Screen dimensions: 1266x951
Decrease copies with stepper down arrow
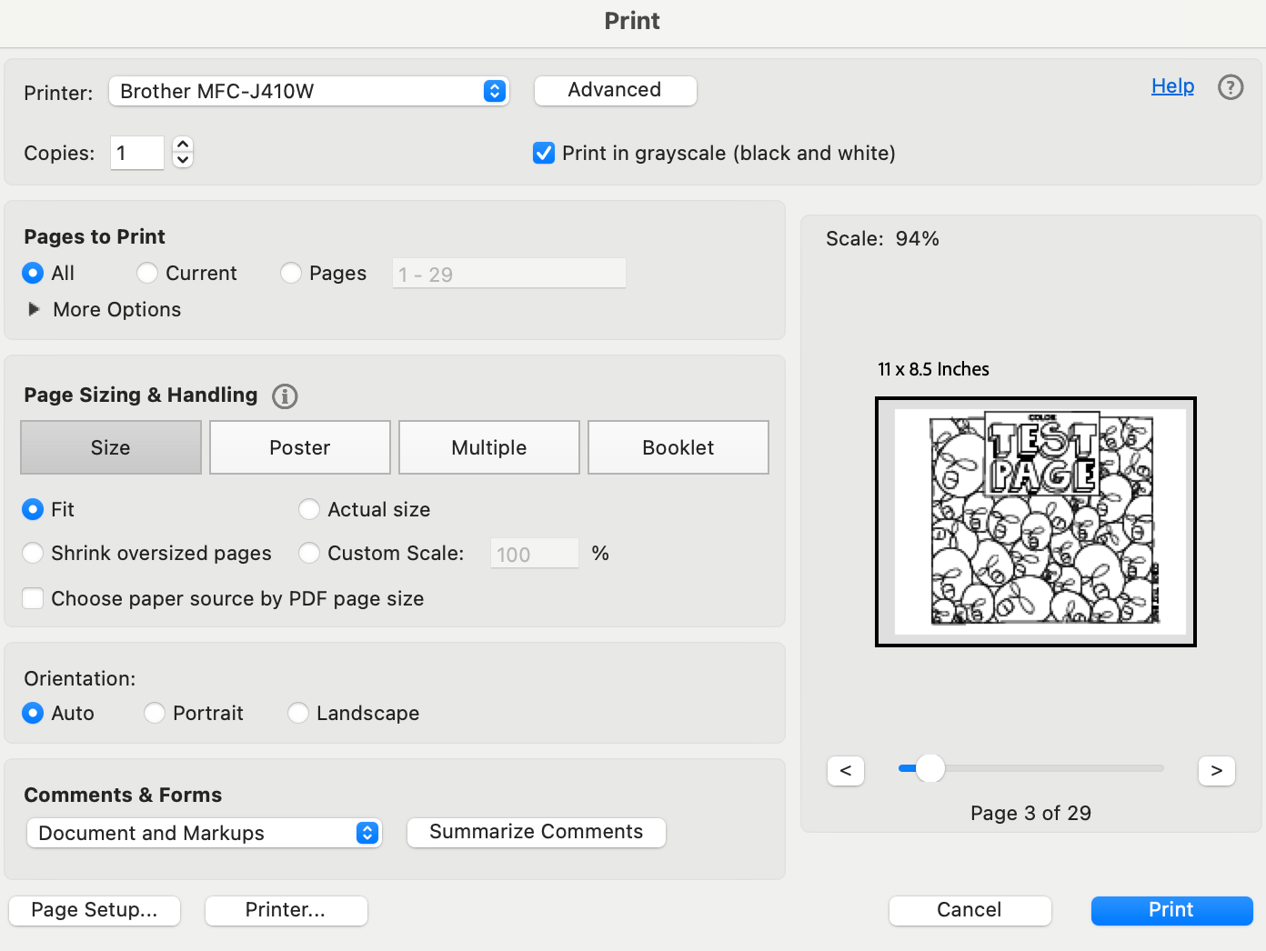(183, 160)
